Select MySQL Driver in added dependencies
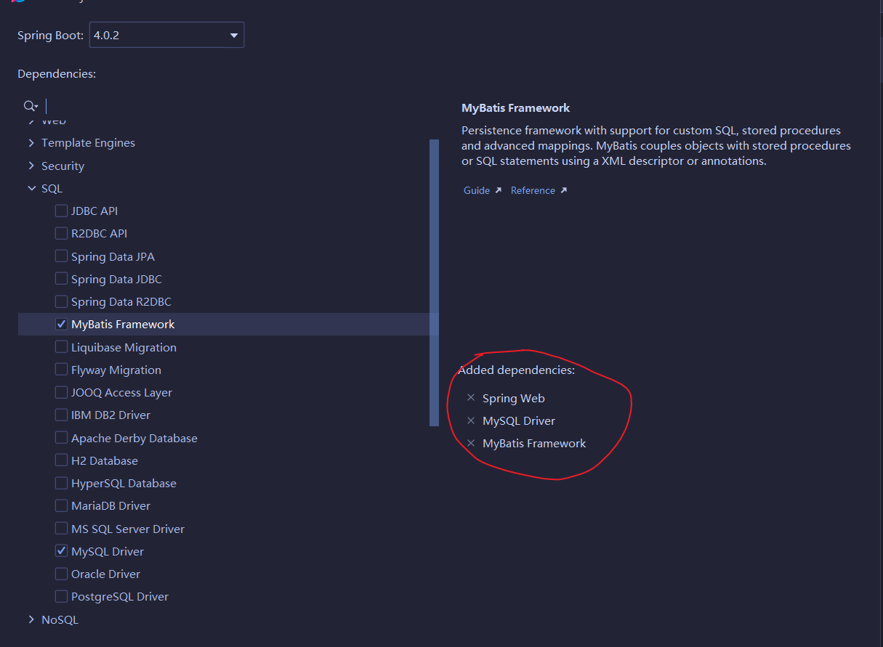The image size is (883, 647). [519, 420]
